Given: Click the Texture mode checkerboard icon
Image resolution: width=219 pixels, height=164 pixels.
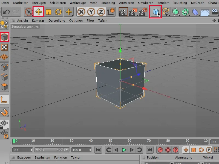Looking at the screenshot, I should (4, 47).
